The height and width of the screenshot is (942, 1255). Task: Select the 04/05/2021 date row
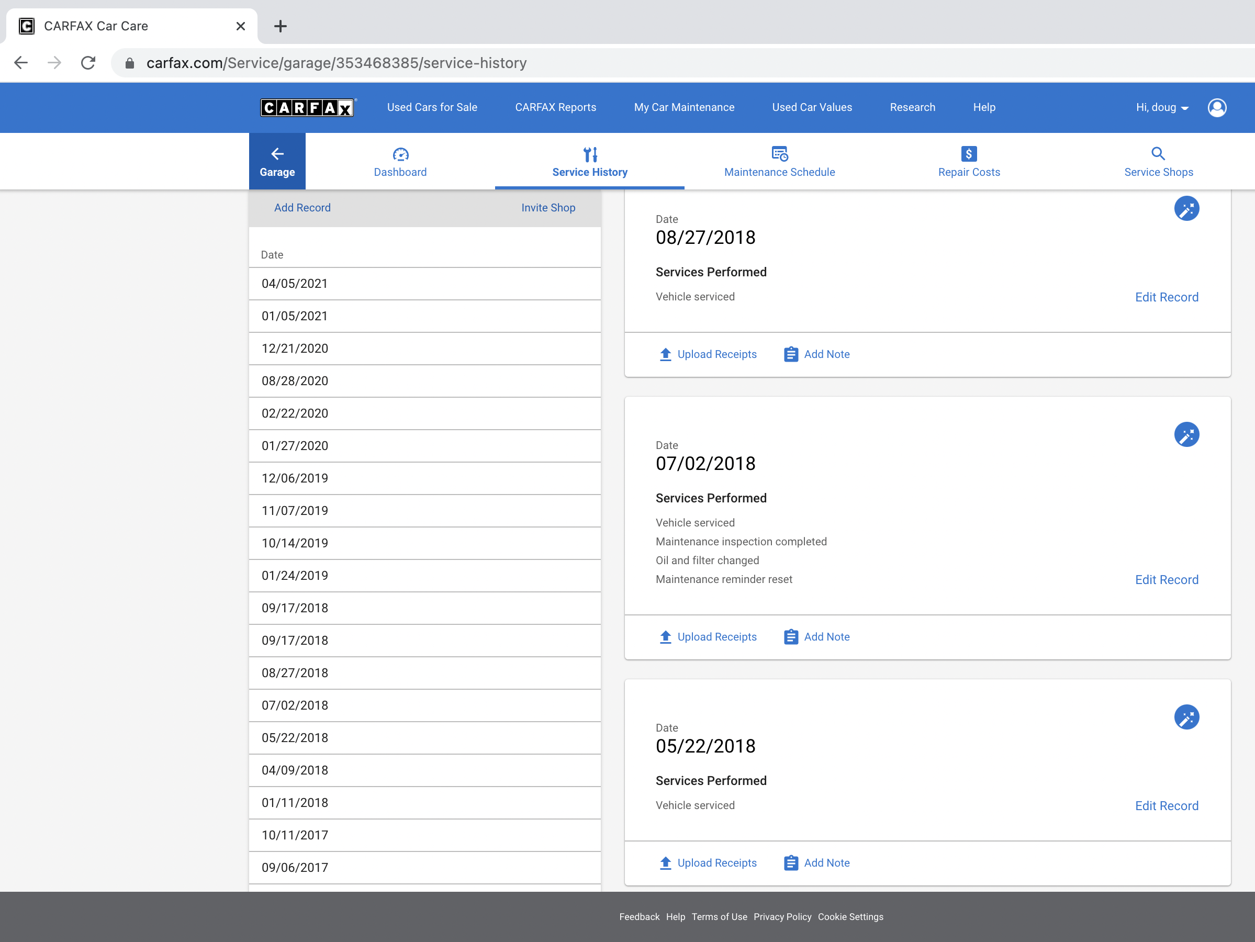(x=424, y=284)
